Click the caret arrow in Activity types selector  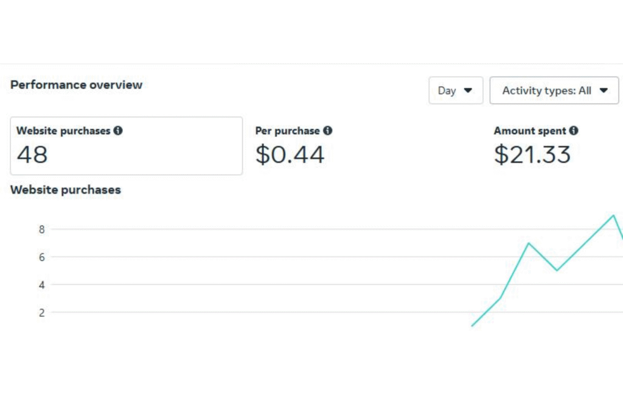(x=604, y=91)
